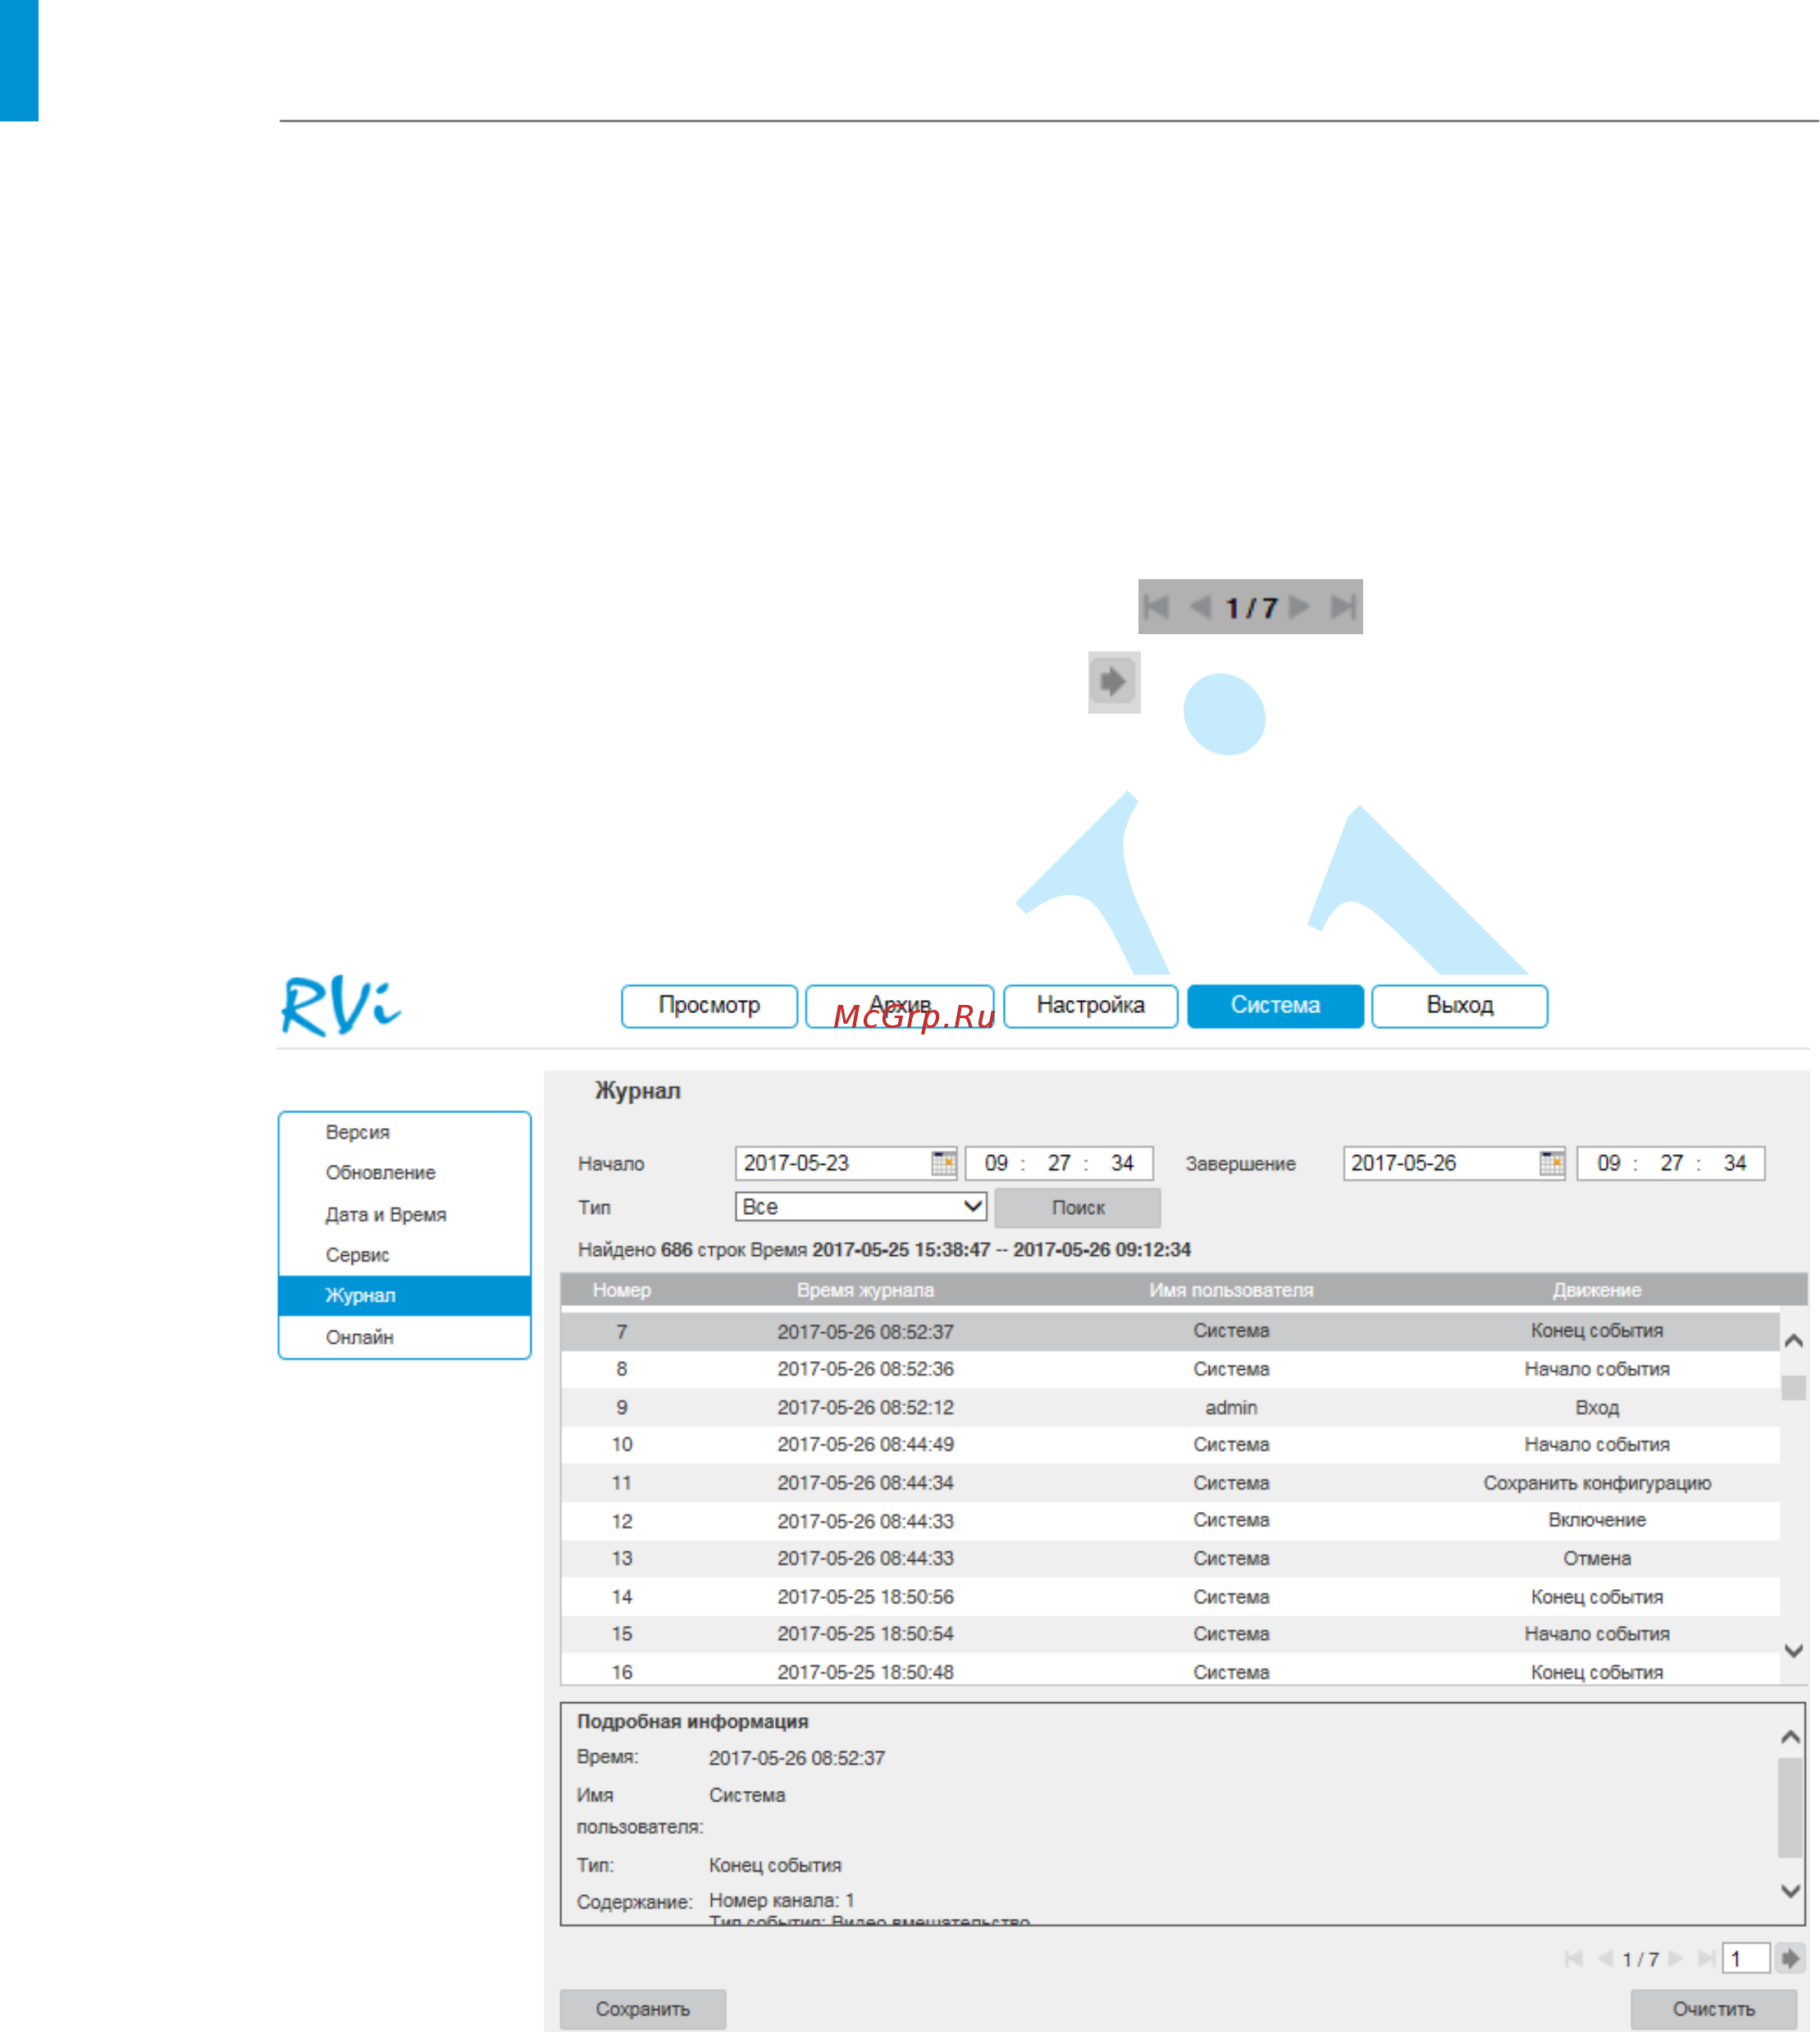Open the start date calendar picker

(943, 1163)
